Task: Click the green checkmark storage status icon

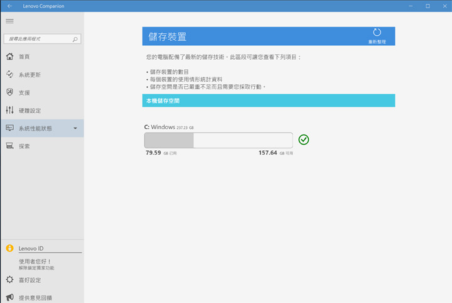Action: pyautogui.click(x=304, y=140)
